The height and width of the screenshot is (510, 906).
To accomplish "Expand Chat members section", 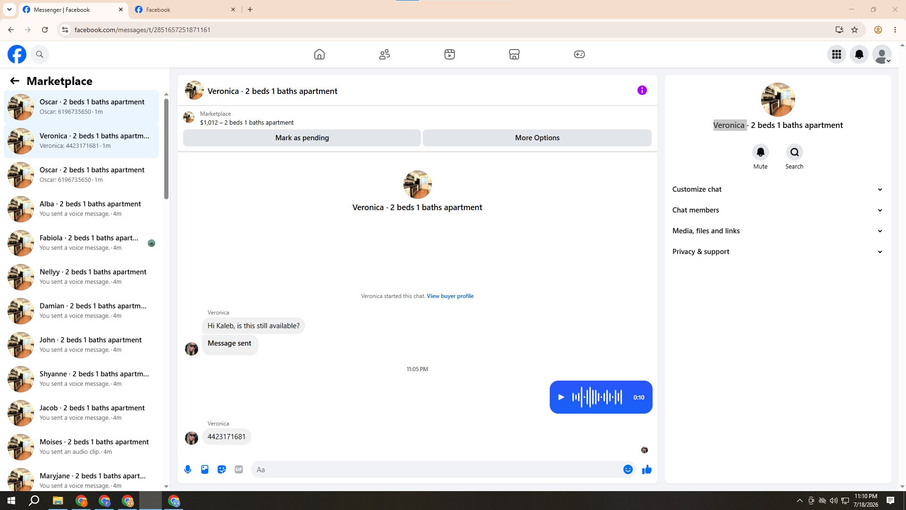I will click(778, 210).
